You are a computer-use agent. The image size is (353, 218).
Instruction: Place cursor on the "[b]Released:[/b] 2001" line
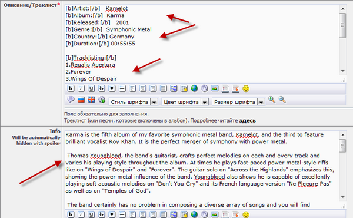point(97,22)
